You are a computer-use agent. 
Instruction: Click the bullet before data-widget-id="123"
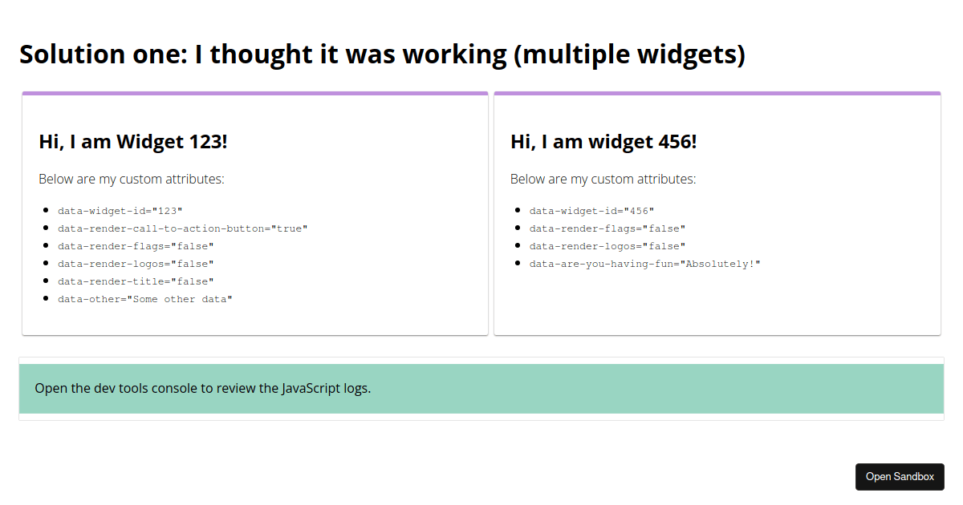pos(48,211)
